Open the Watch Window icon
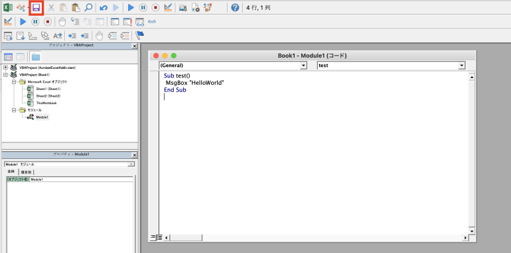 [139, 22]
